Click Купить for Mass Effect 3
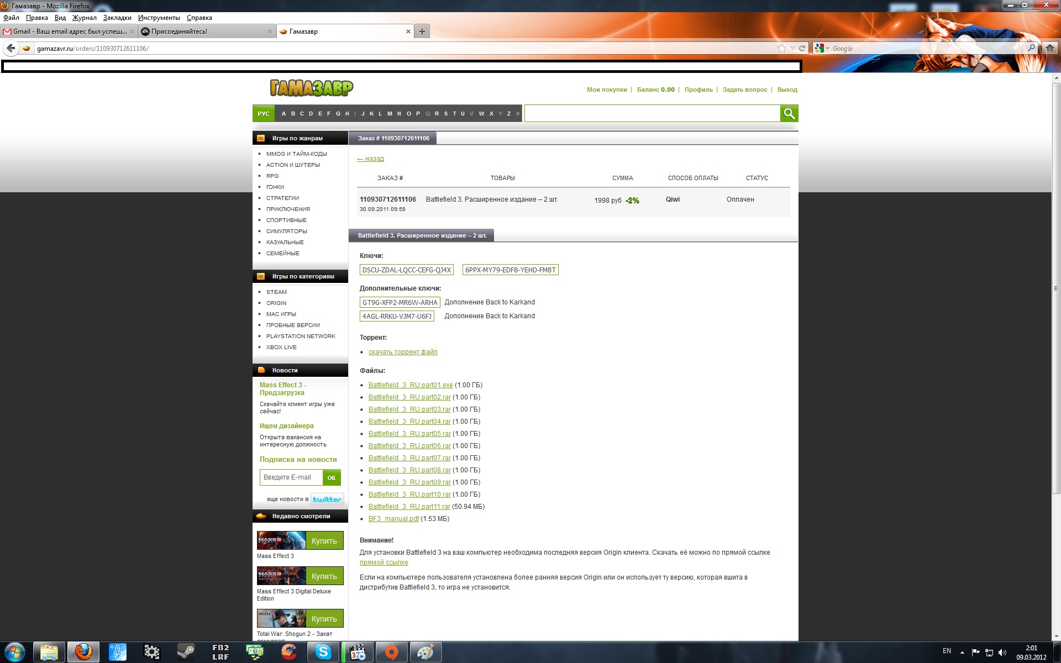This screenshot has height=663, width=1061. coord(324,541)
